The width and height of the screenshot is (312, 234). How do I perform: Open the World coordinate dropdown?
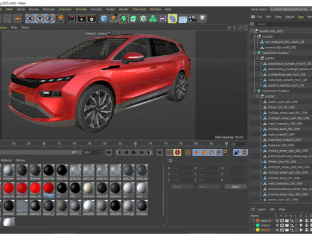182,187
